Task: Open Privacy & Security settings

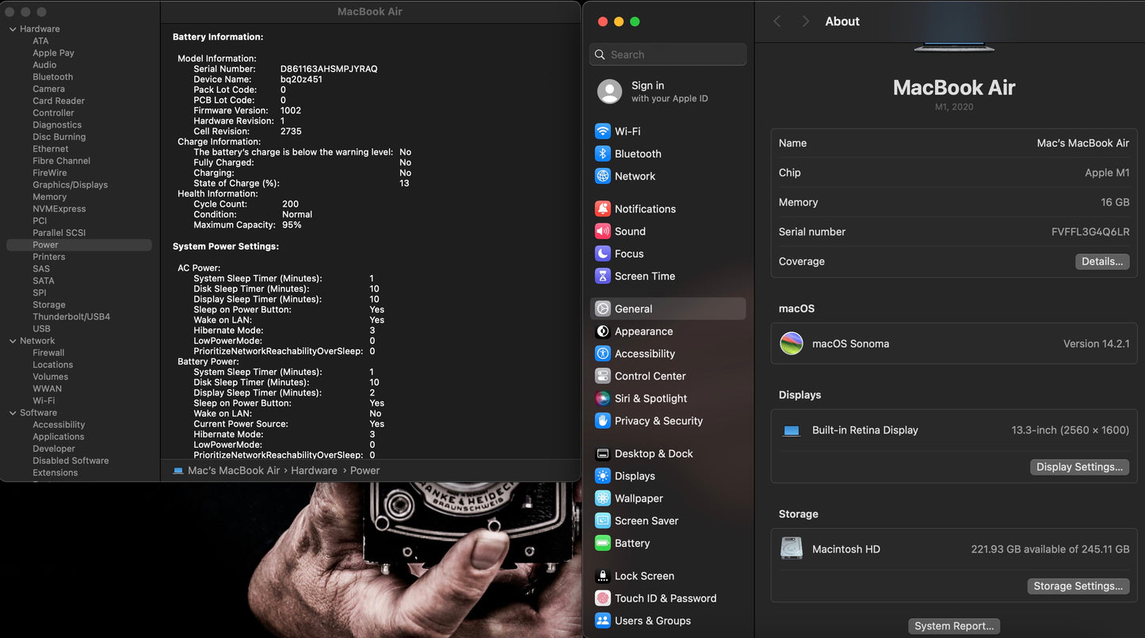Action: coord(658,421)
